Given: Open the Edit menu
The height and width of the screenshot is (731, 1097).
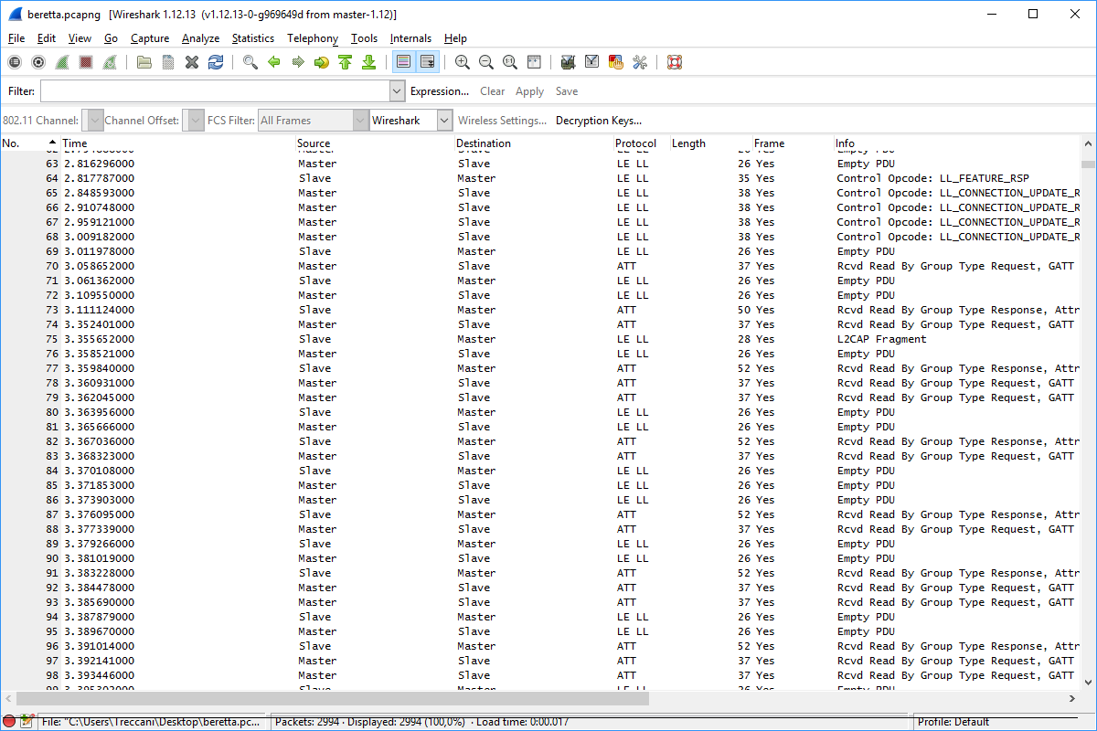Looking at the screenshot, I should [x=47, y=38].
